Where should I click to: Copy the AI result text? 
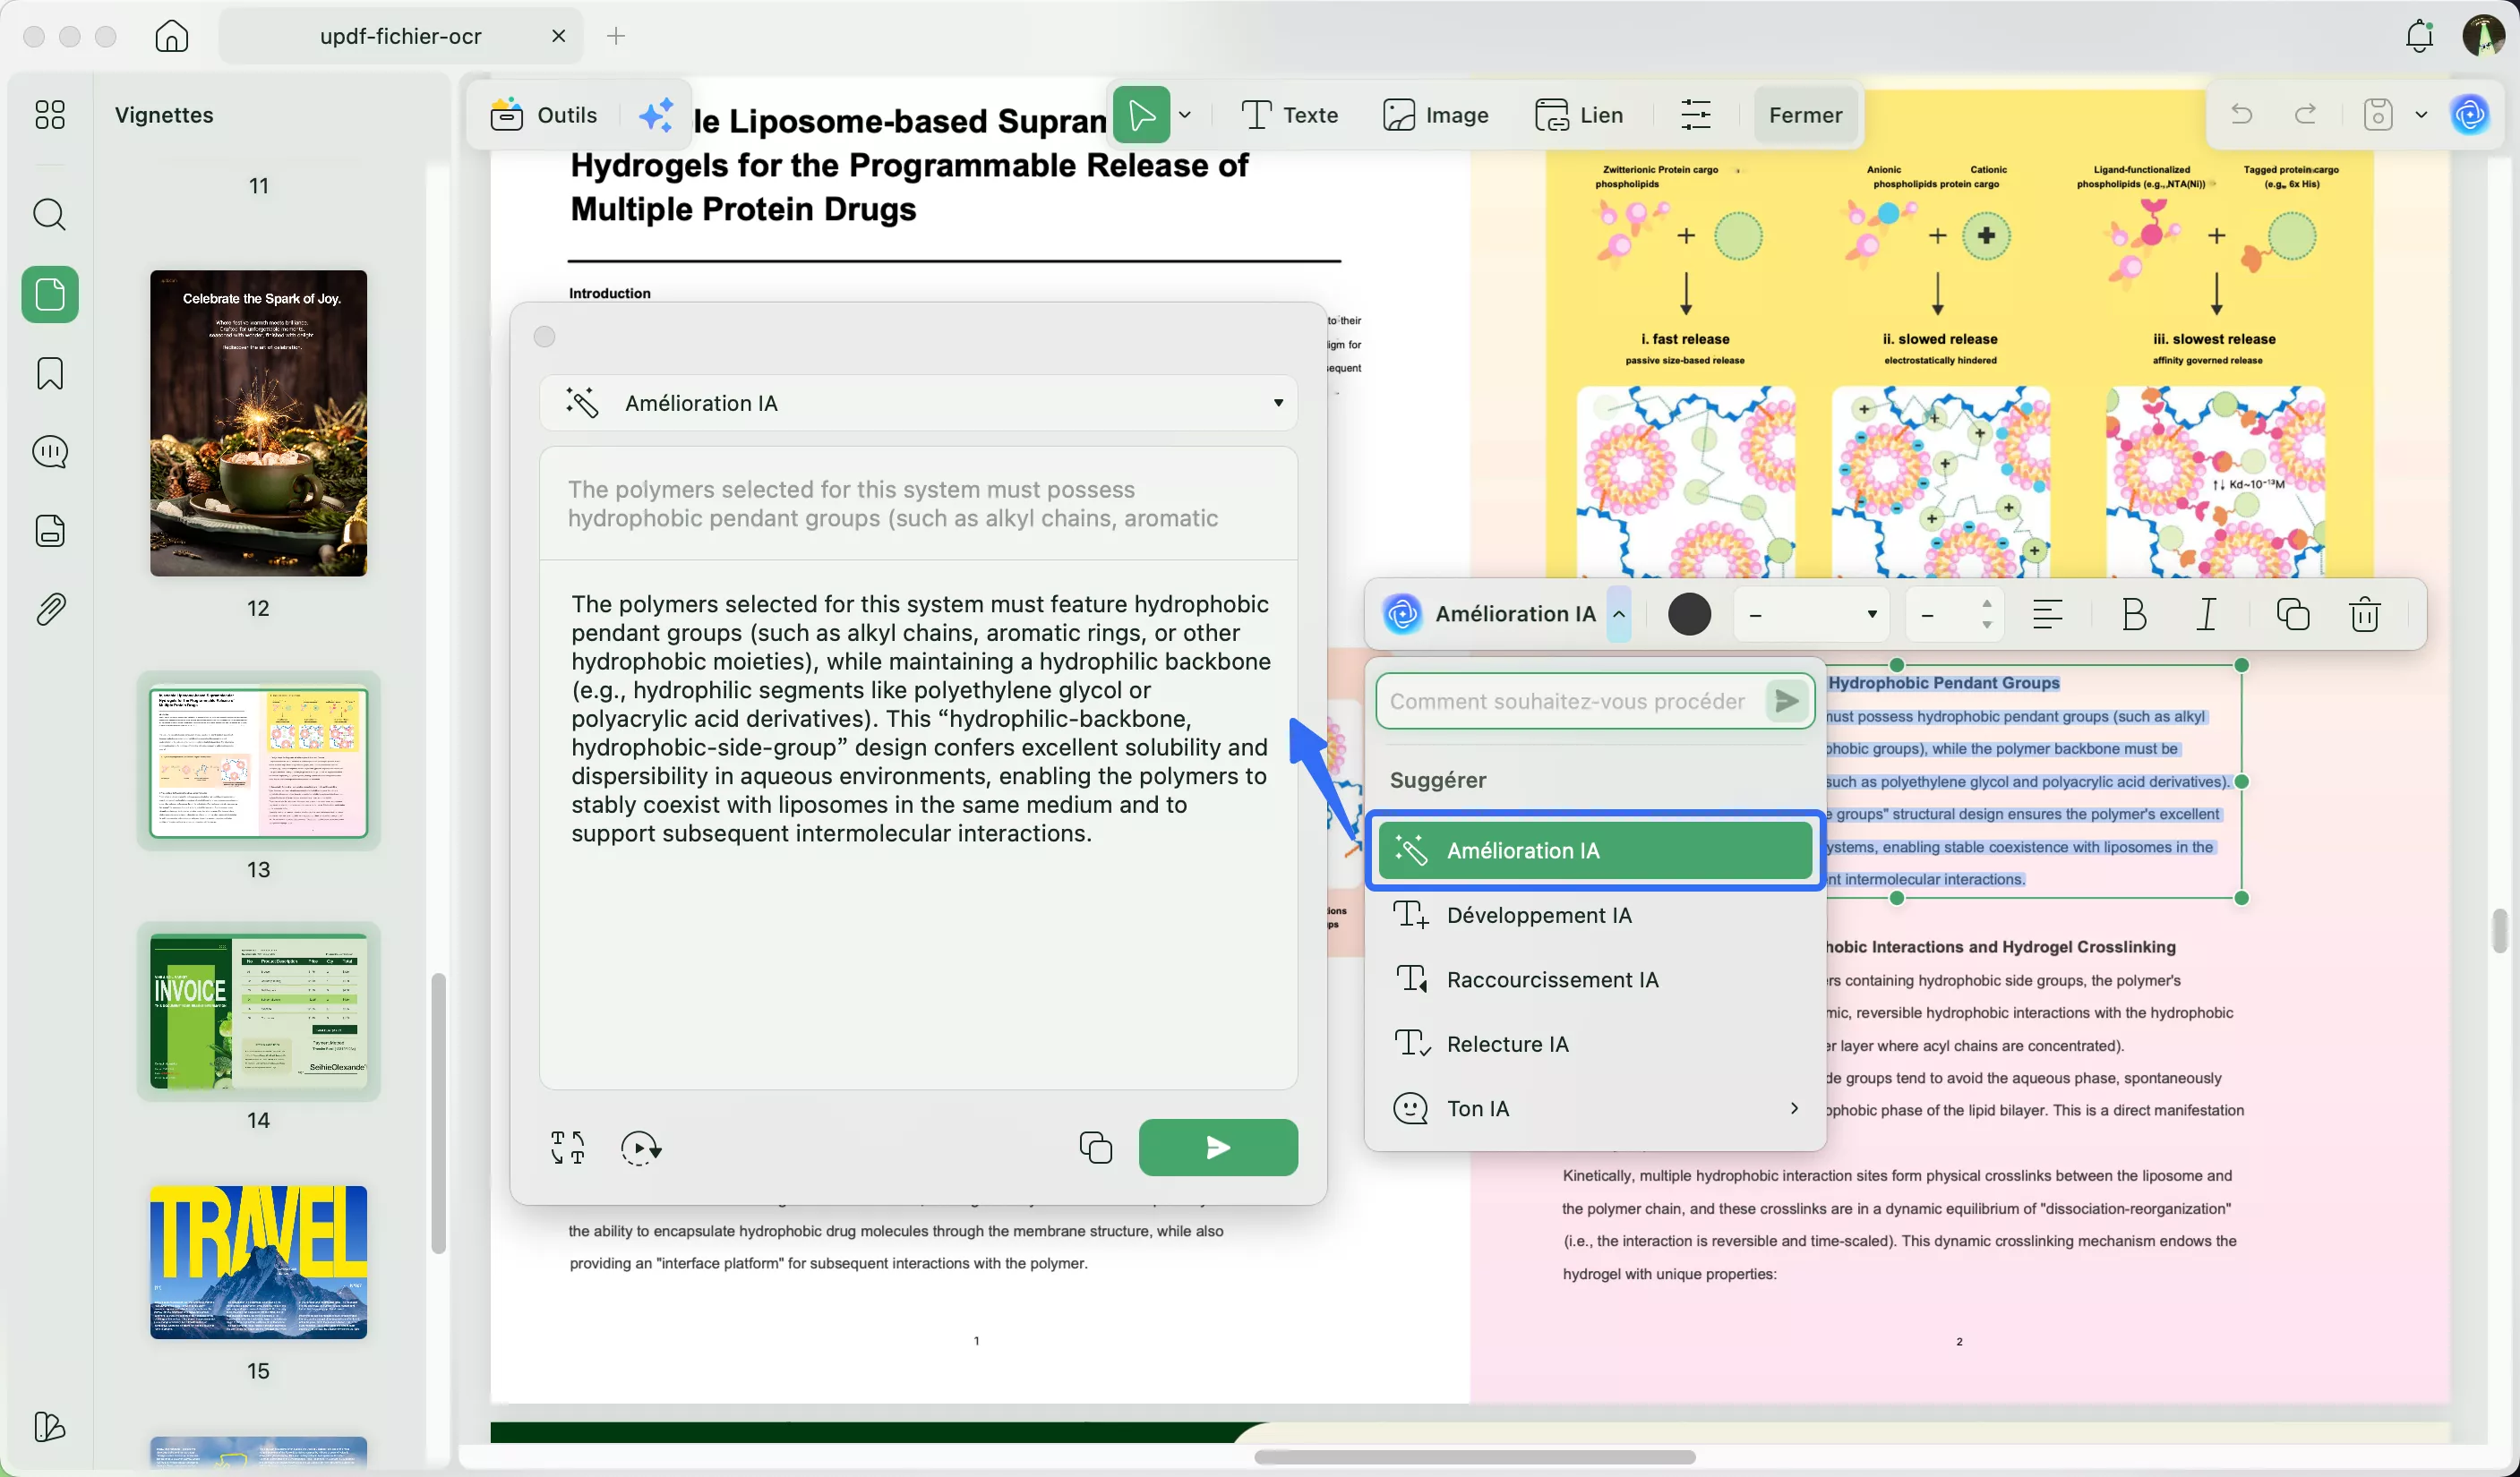1095,1148
